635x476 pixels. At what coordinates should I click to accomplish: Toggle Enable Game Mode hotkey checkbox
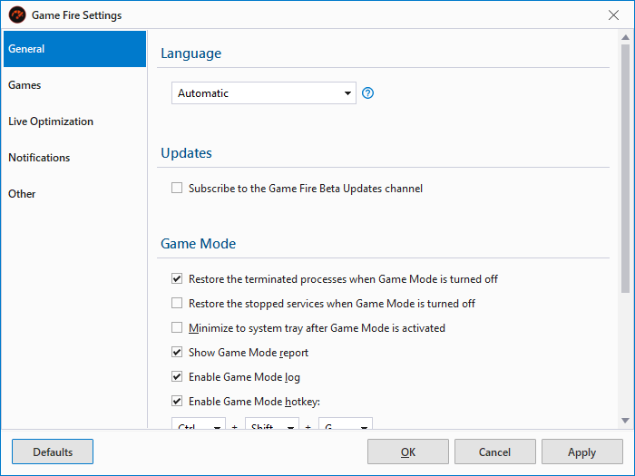[x=177, y=401]
